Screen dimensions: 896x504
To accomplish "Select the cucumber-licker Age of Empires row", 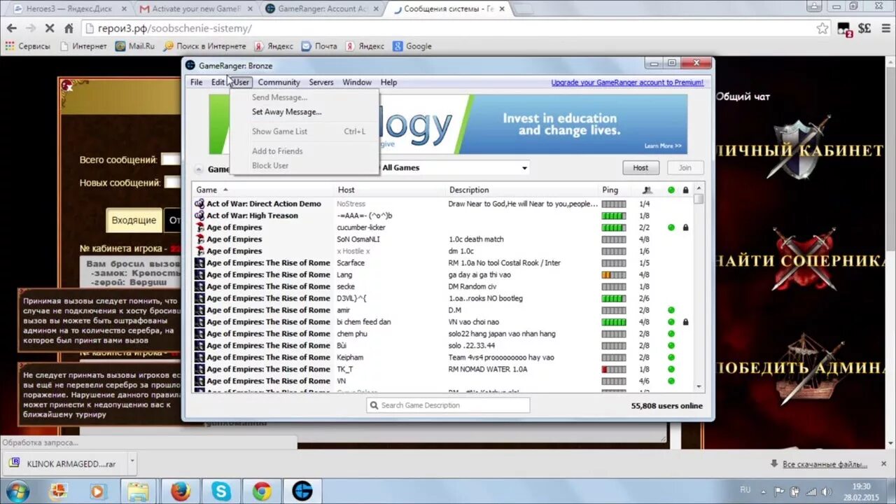I will (443, 227).
